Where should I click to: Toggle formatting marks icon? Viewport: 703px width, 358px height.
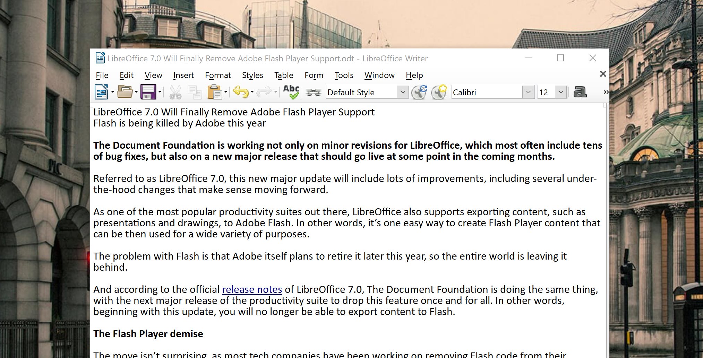tap(314, 92)
